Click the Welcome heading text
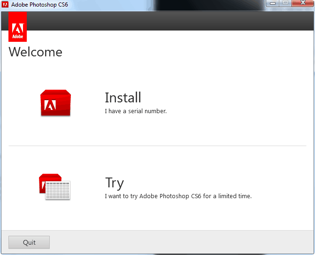The image size is (315, 255). 36,52
